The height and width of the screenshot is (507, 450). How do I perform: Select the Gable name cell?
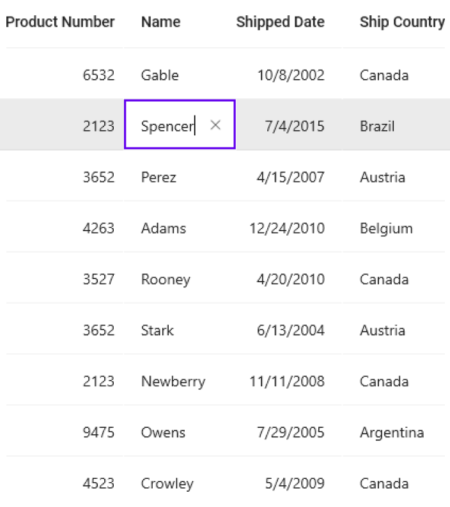[160, 75]
